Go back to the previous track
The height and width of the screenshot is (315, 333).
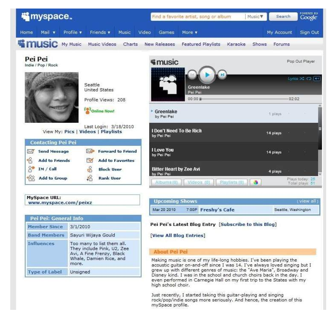pos(192,75)
